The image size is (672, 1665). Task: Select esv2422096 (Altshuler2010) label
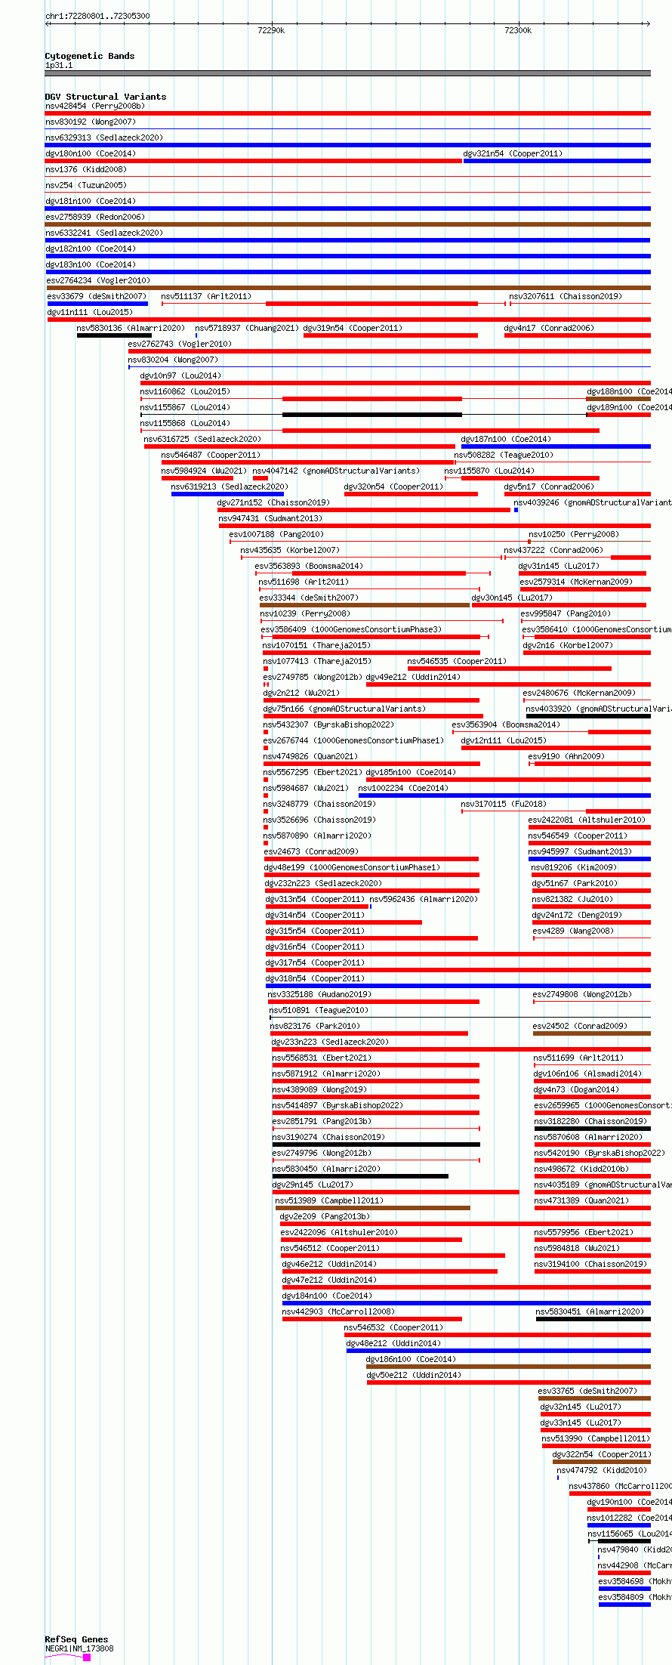click(339, 1233)
